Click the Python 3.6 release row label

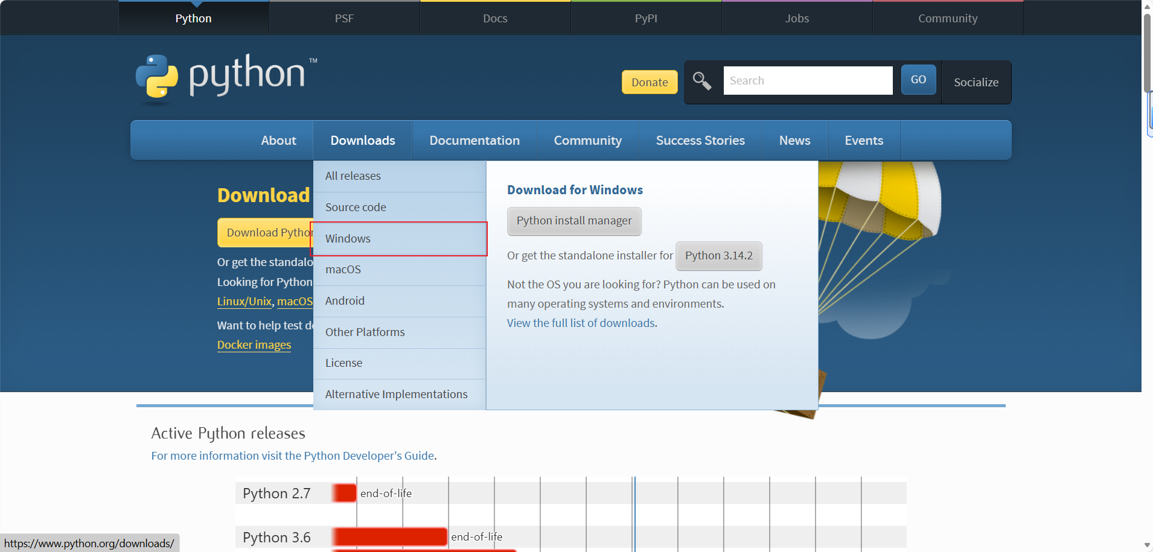(276, 538)
